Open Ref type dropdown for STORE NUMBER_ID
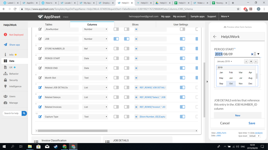The width and height of the screenshot is (268, 150). point(95,49)
